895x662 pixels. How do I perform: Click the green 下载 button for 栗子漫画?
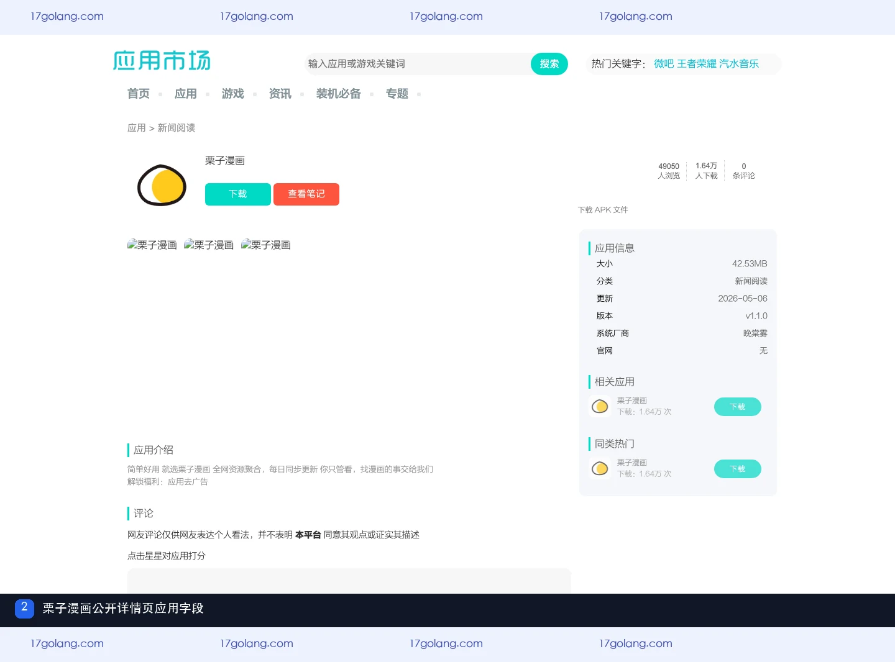pos(238,194)
